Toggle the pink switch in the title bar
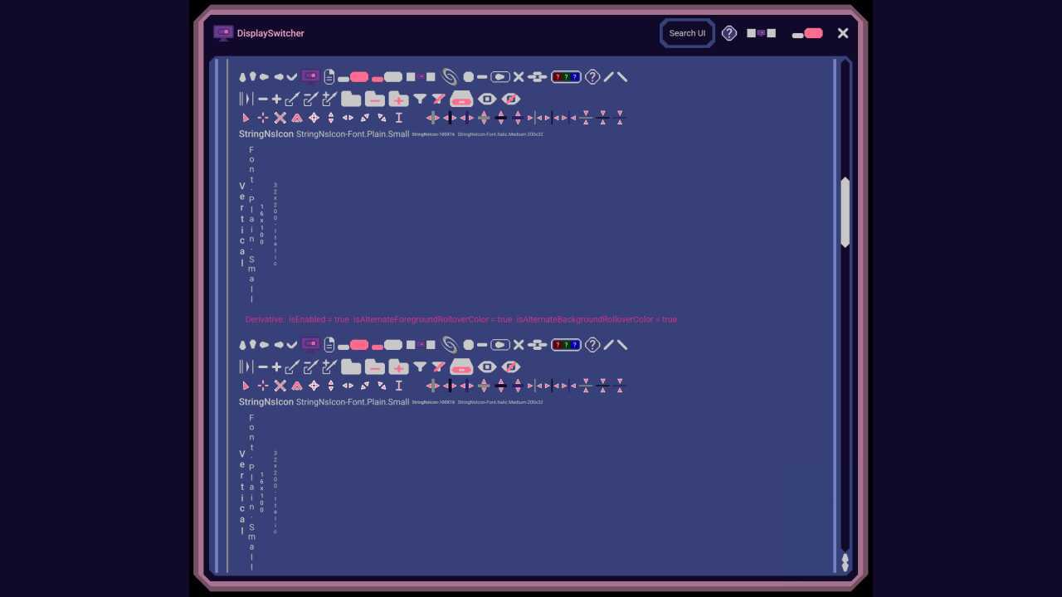 807,33
